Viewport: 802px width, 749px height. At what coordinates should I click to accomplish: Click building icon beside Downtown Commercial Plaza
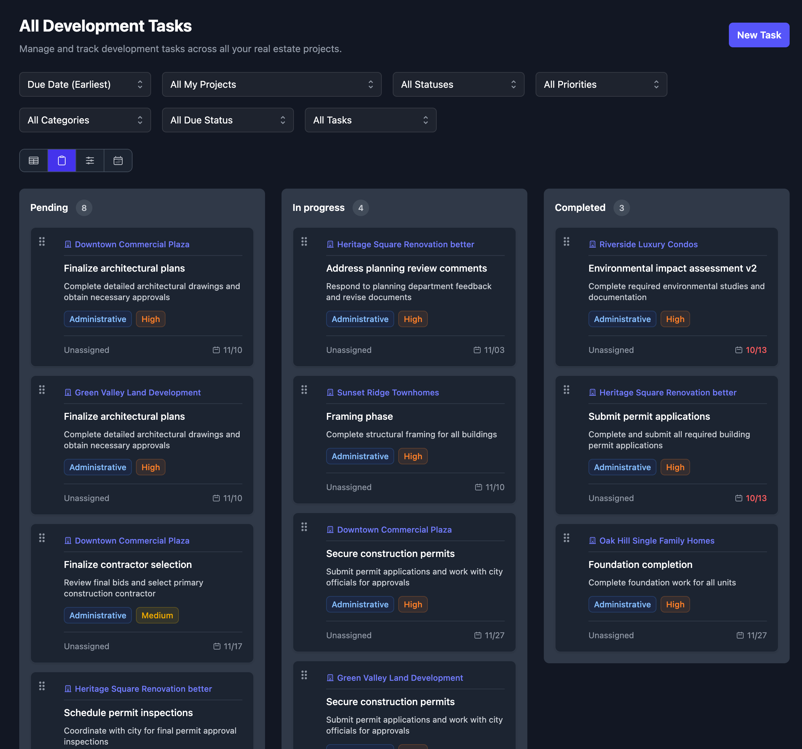[67, 244]
